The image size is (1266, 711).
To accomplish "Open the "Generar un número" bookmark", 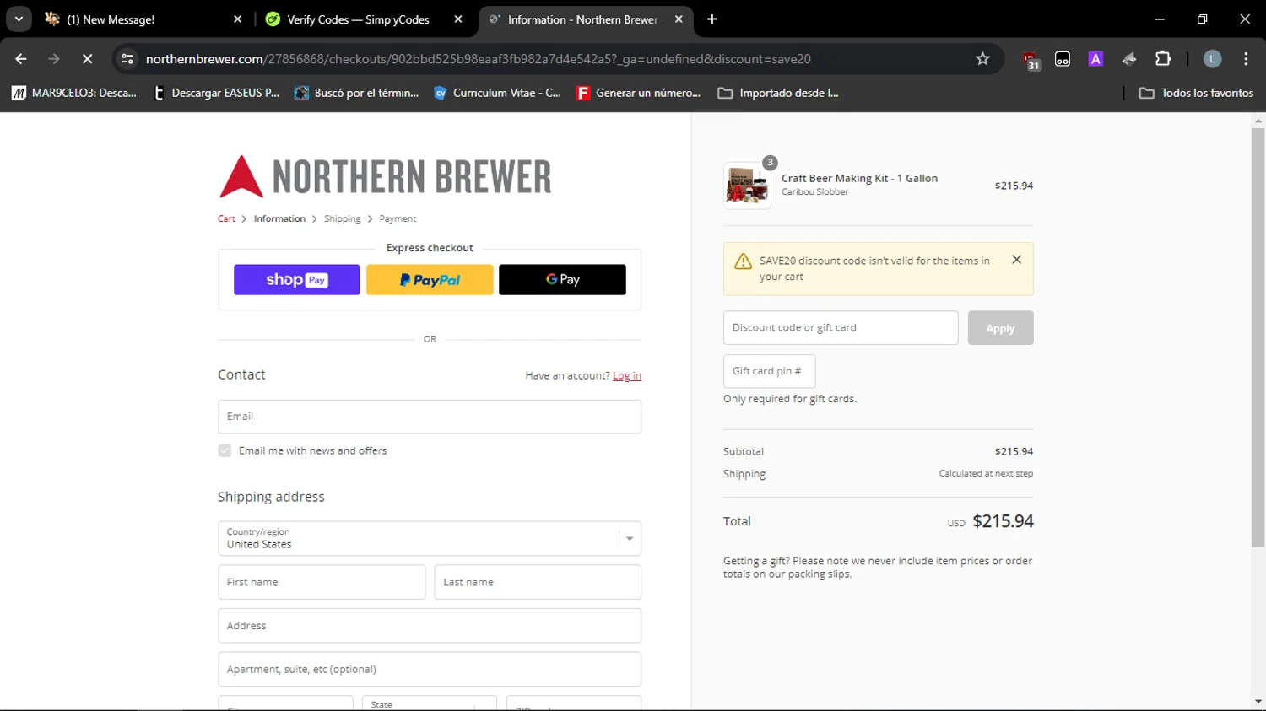I will pyautogui.click(x=639, y=93).
